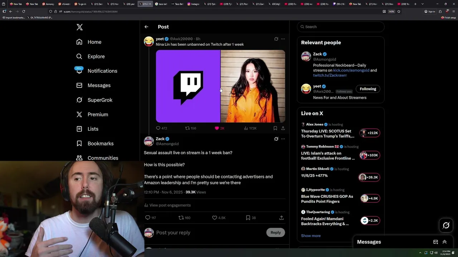Open Premium in the sidebar
The image size is (458, 257).
coord(92,114)
